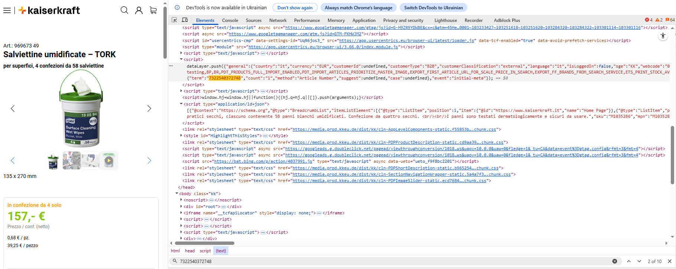The image size is (676, 269).
Task: Open the Application tab
Action: [x=364, y=20]
